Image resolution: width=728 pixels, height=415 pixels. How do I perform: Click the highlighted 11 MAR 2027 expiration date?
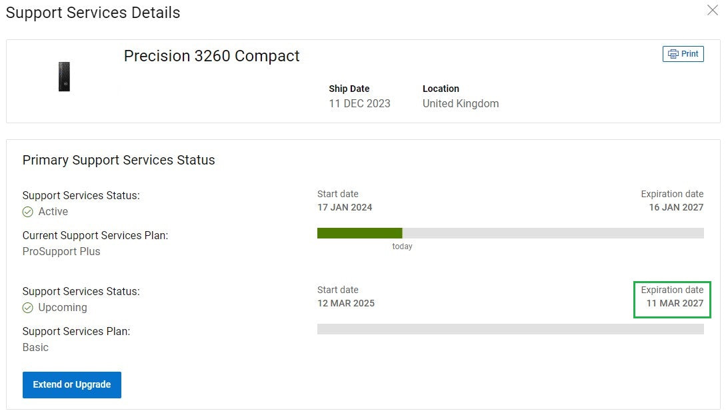pos(675,303)
